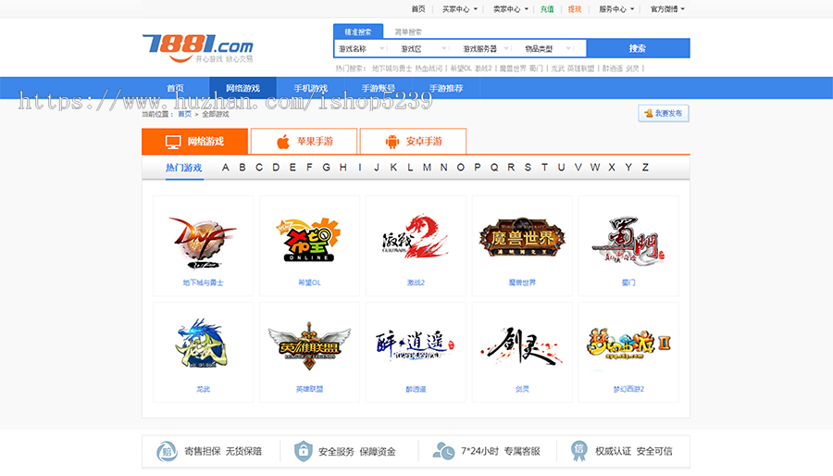Expand the 买家中心 menu
This screenshot has height=476, width=833.
460,9
